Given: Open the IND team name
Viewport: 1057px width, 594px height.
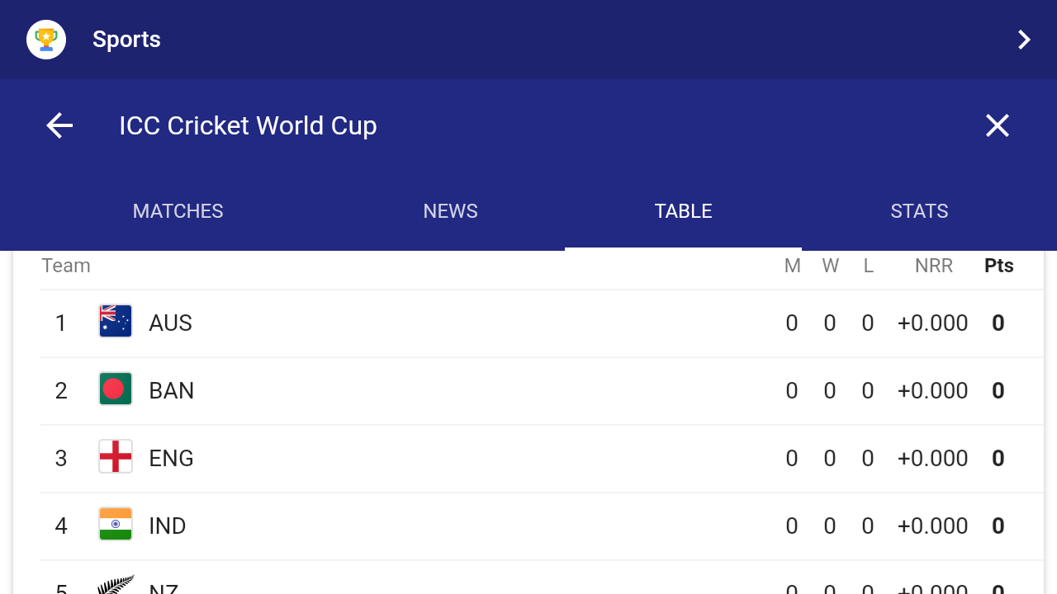Looking at the screenshot, I should click(167, 526).
